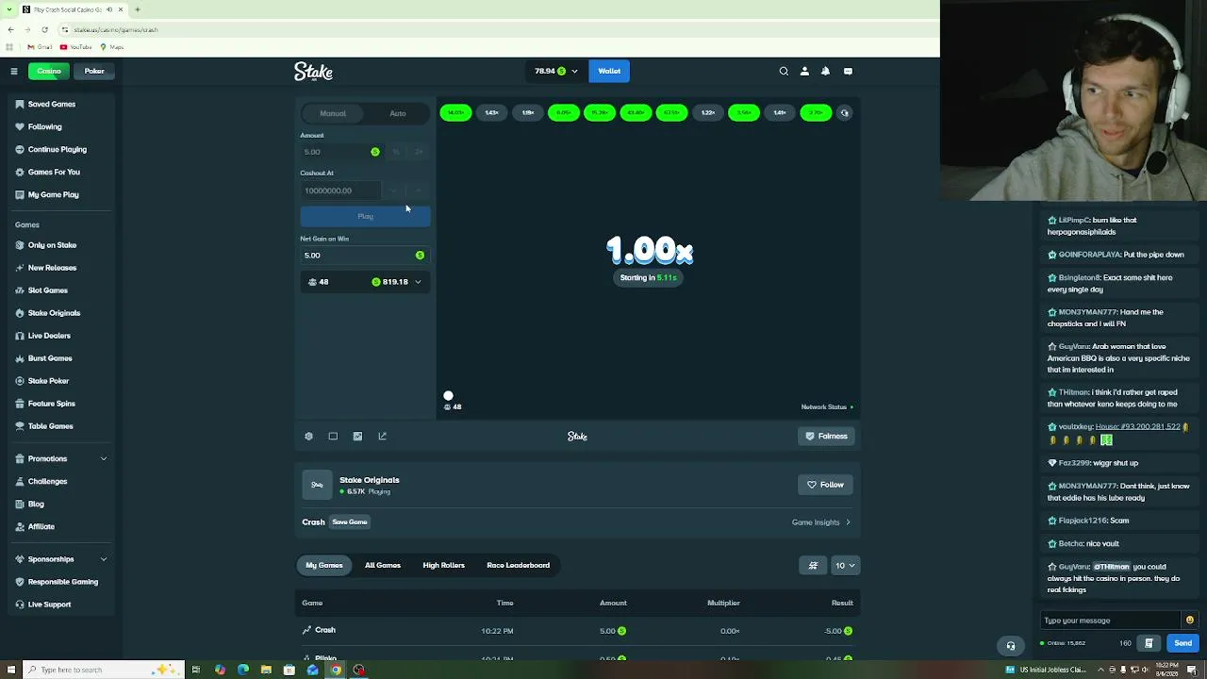Open chat rules icon beside Send

click(1149, 643)
